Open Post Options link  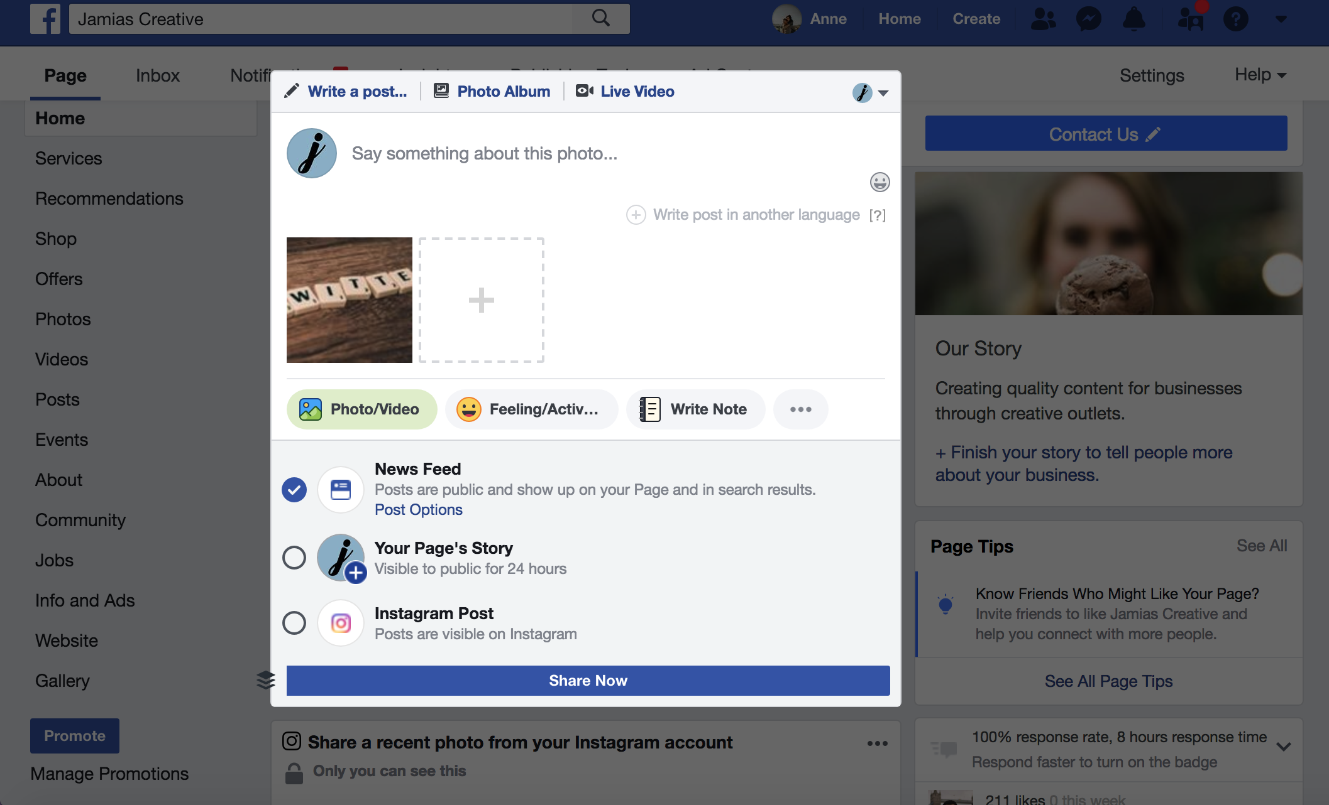pos(419,510)
